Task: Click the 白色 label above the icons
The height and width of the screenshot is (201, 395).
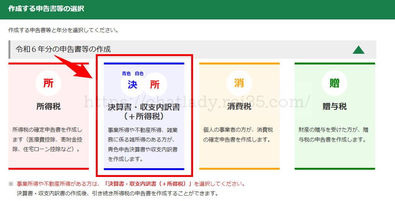Action: [x=139, y=74]
